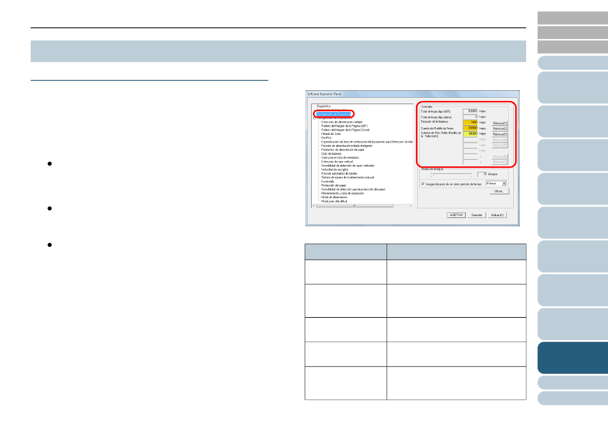Select Pre-Pick in the tree
Image resolution: width=608 pixels, height=429 pixels.
pos(326,138)
